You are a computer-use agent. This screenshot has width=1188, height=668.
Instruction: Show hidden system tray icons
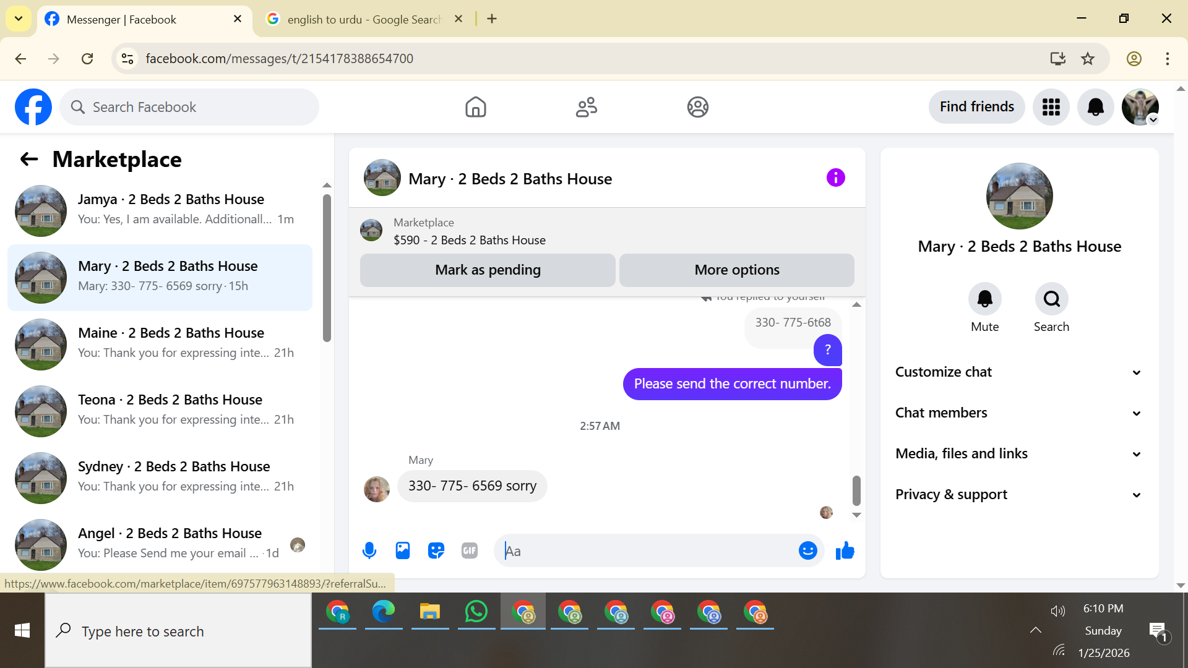(x=1035, y=630)
